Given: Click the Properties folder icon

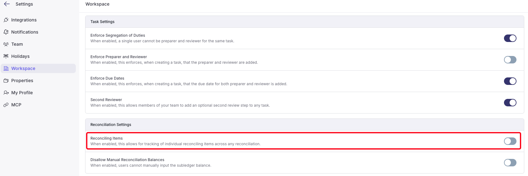Looking at the screenshot, I should 6,81.
